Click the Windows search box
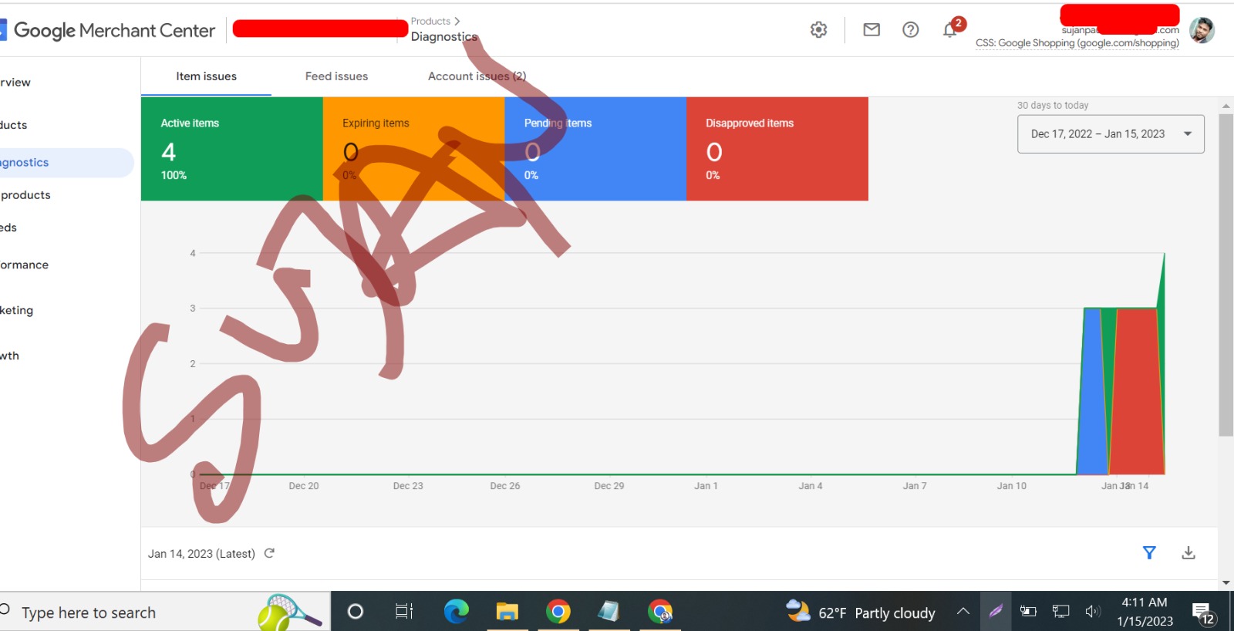This screenshot has height=631, width=1234. click(165, 612)
